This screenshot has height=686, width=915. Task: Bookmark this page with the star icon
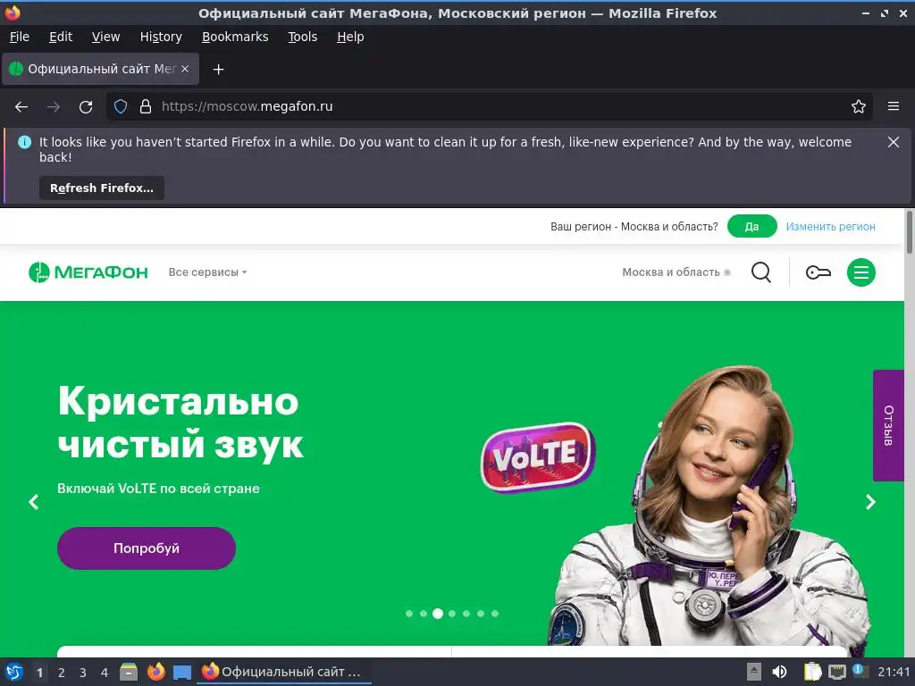[859, 106]
